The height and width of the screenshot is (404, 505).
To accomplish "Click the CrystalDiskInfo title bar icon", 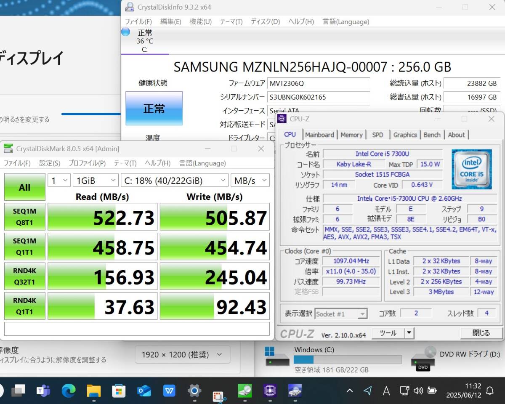I will (130, 7).
